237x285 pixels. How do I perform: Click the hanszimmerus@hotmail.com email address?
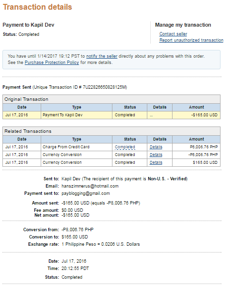[x=90, y=186]
